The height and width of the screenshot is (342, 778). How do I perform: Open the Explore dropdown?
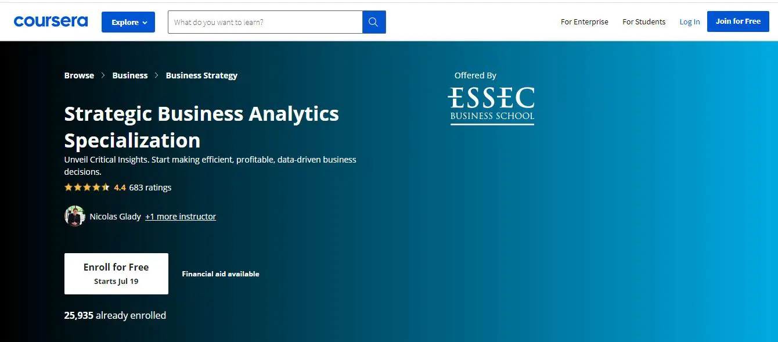pos(128,21)
